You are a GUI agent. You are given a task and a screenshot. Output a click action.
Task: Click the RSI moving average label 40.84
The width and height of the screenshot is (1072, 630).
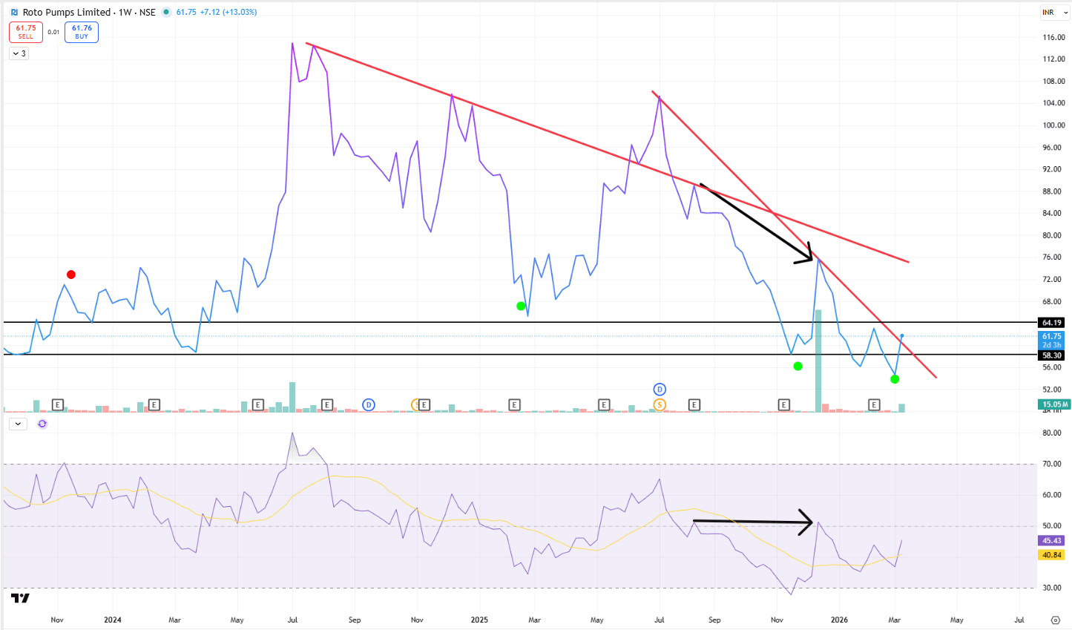click(x=1052, y=555)
